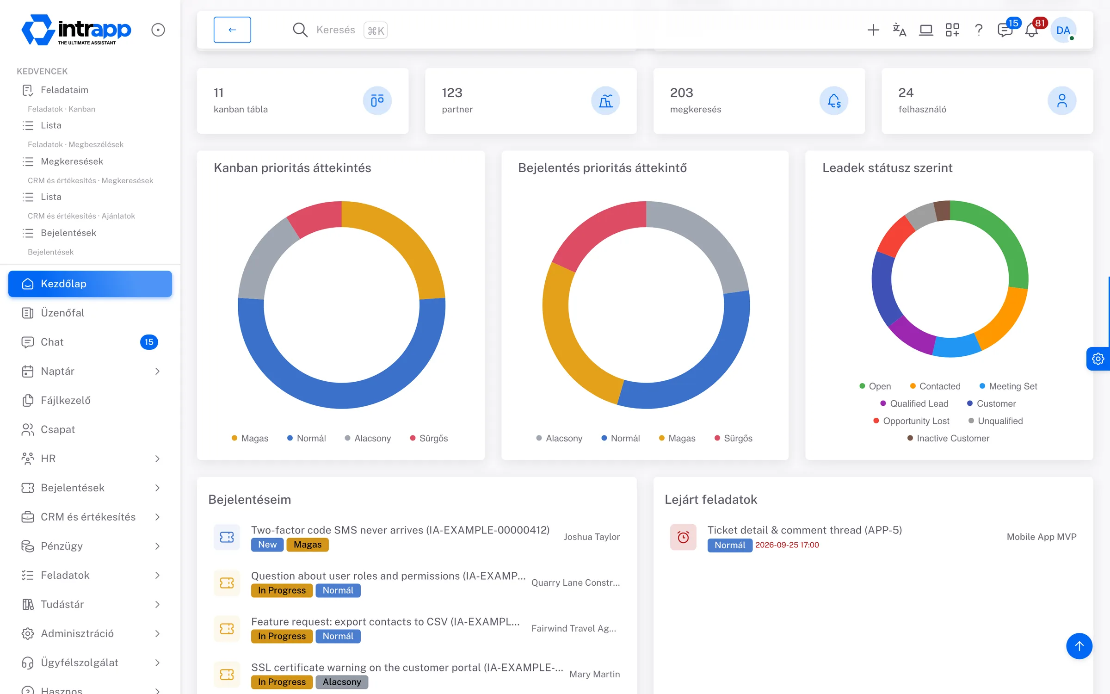Toggle Opportunity Lost legend item
This screenshot has width=1110, height=694.
click(x=911, y=421)
